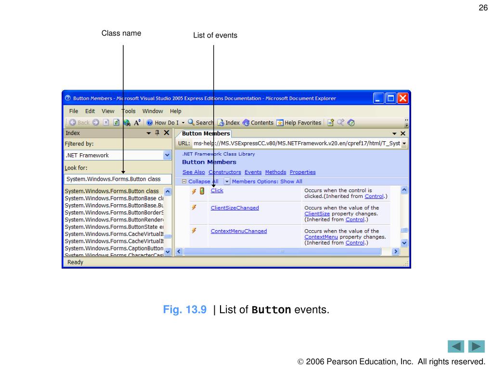Click the Add to Help Favorites icon
This screenshot has height=369, width=493.
(x=330, y=123)
